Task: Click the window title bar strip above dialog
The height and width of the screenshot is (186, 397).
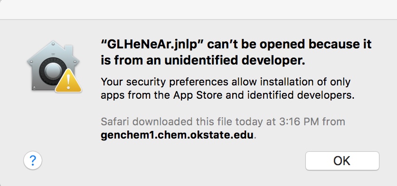Action: point(198,9)
